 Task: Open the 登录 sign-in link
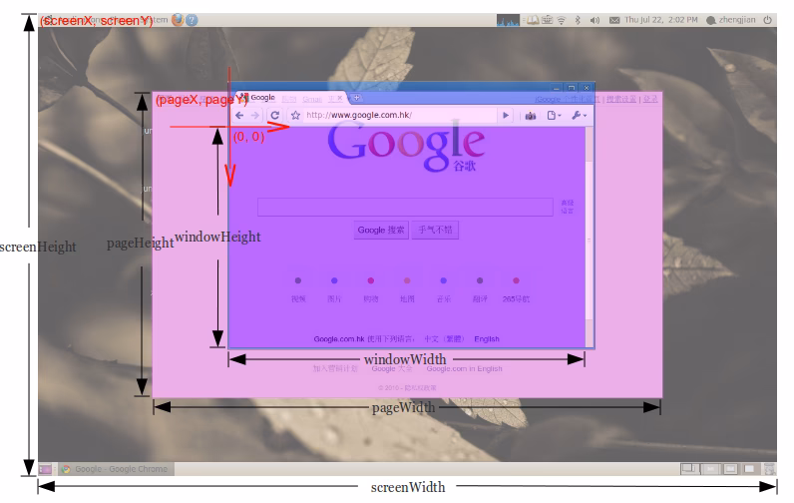(650, 99)
